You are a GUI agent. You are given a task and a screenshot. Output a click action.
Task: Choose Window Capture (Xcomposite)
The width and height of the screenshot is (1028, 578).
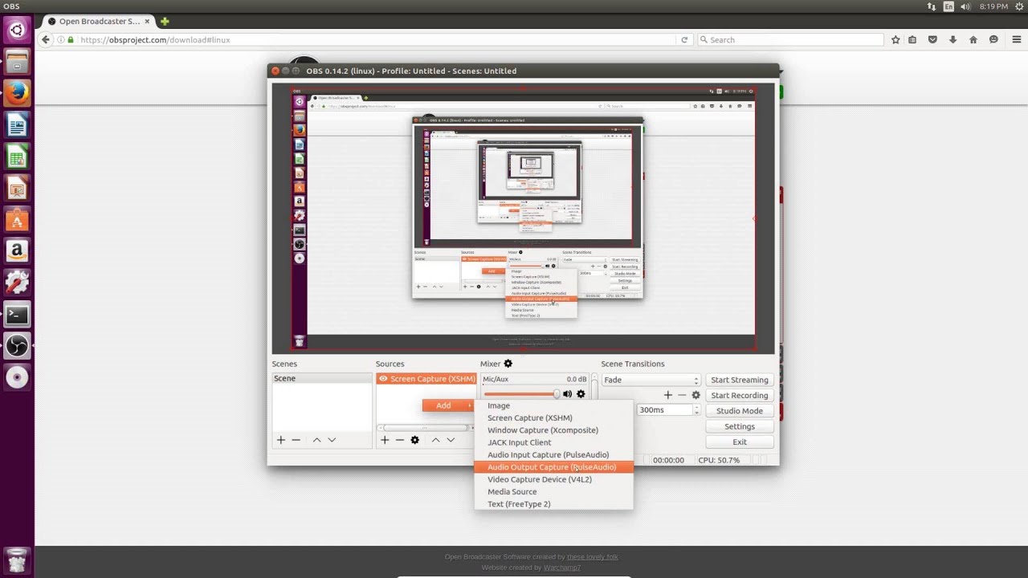(554, 430)
